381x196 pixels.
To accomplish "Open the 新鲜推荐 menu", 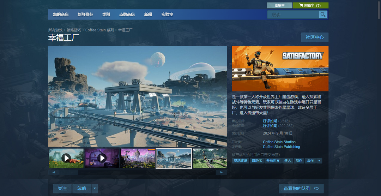I will click(x=85, y=14).
